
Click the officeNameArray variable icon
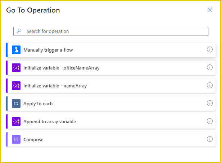(x=16, y=68)
